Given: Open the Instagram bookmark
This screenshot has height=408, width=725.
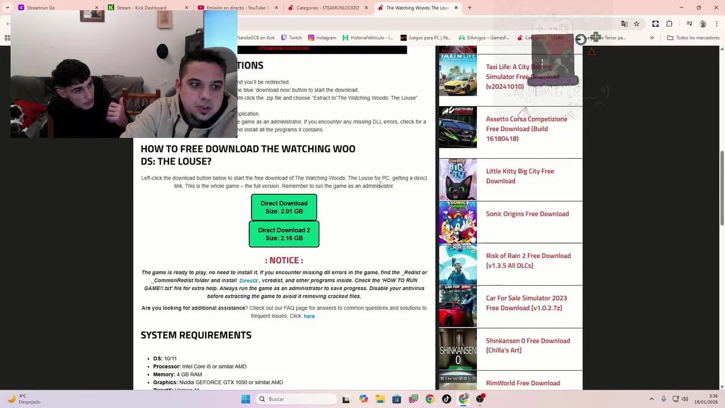Looking at the screenshot, I should (x=322, y=38).
